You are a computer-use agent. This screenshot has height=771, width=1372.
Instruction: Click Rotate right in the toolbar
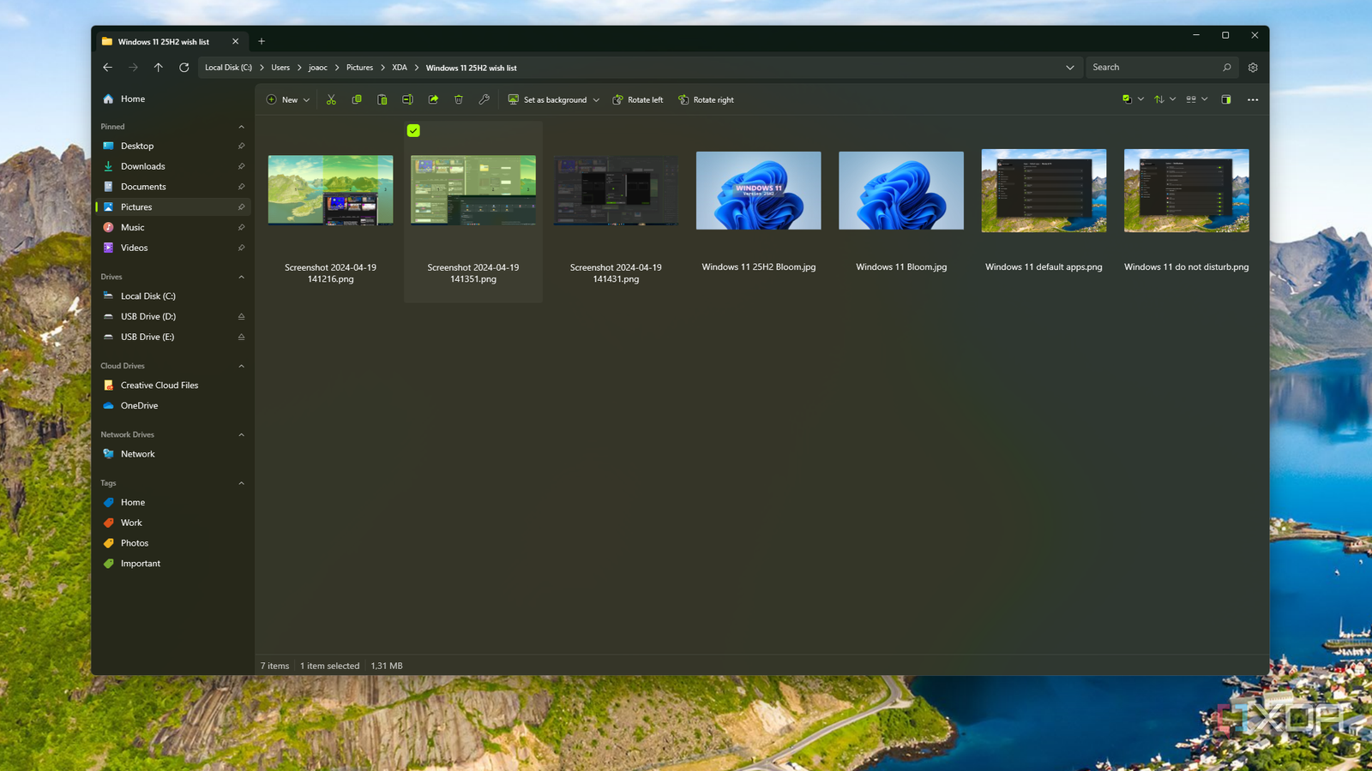click(x=706, y=99)
